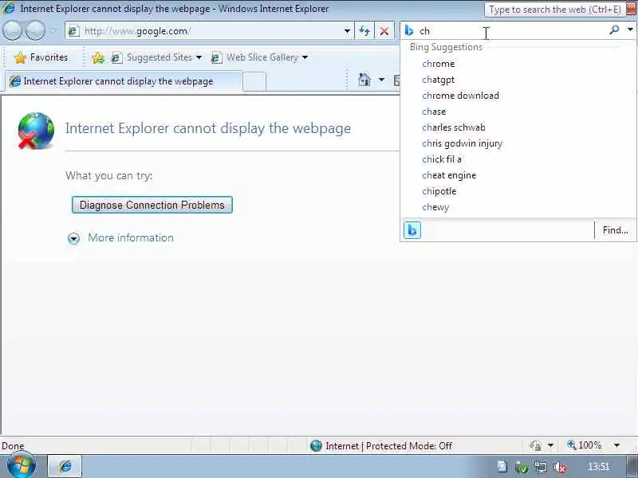Click the Internet Explorer title bar icon
638x478 pixels.
[x=9, y=8]
